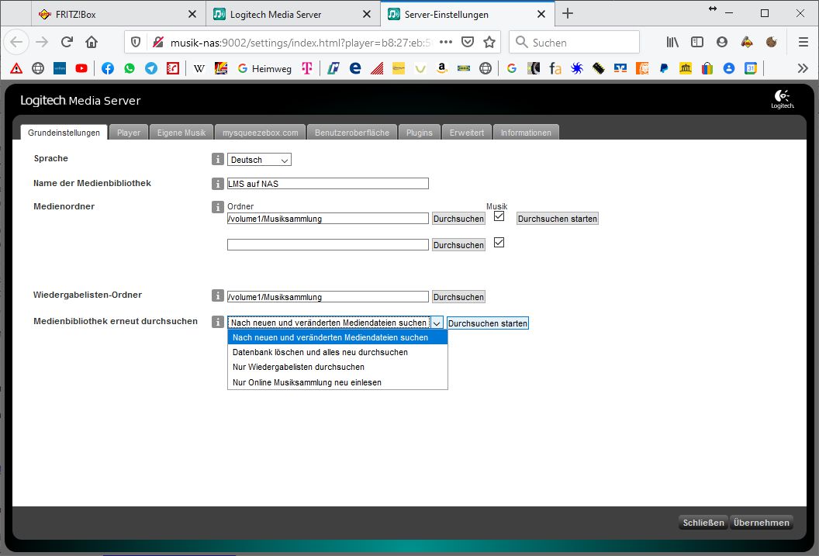Reload the current page
This screenshot has width=819, height=556.
67,42
